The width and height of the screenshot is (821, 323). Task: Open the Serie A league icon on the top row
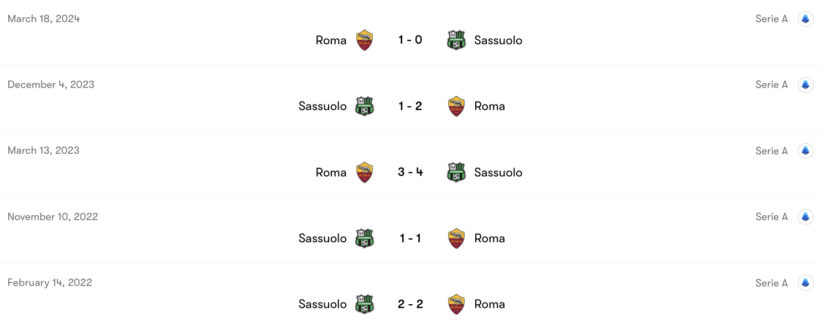(x=806, y=18)
